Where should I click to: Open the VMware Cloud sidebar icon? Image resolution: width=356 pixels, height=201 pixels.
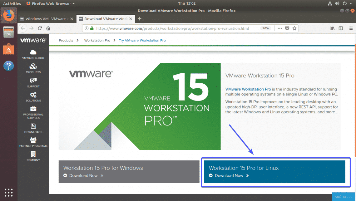click(33, 52)
